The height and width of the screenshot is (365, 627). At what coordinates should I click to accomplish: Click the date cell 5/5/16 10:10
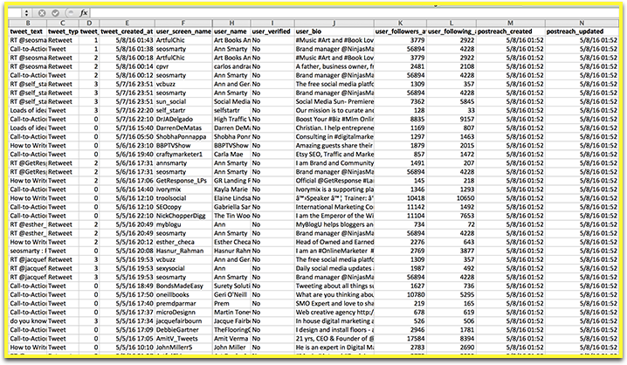127,348
